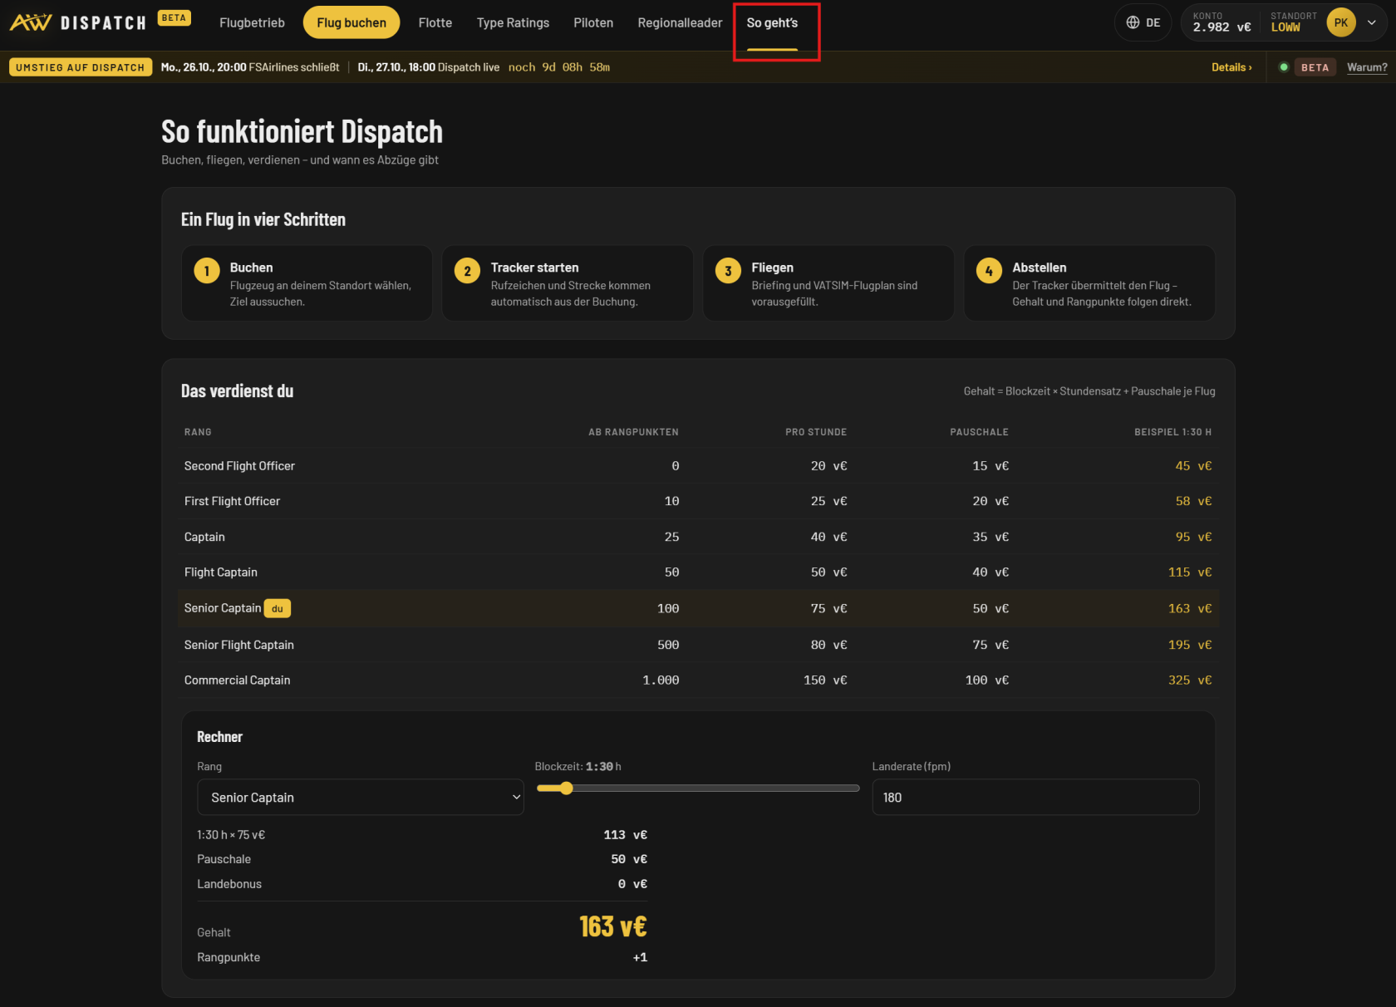Select the Flight Captain row
The image size is (1396, 1007).
pos(698,572)
